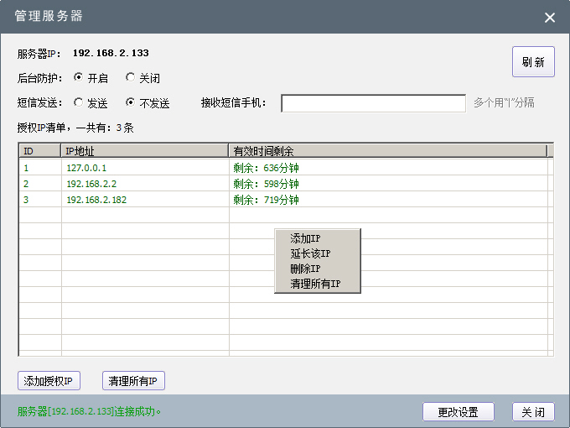Choose 延长该IP from the context menu
This screenshot has width=570, height=428.
(310, 253)
